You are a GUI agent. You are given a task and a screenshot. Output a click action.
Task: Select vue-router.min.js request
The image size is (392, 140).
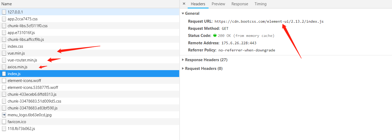pos(90,60)
